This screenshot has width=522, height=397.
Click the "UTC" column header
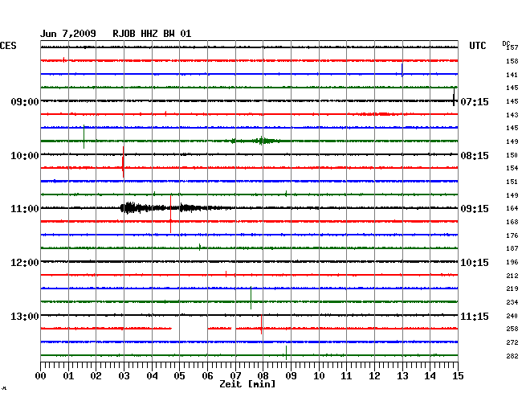(x=477, y=46)
